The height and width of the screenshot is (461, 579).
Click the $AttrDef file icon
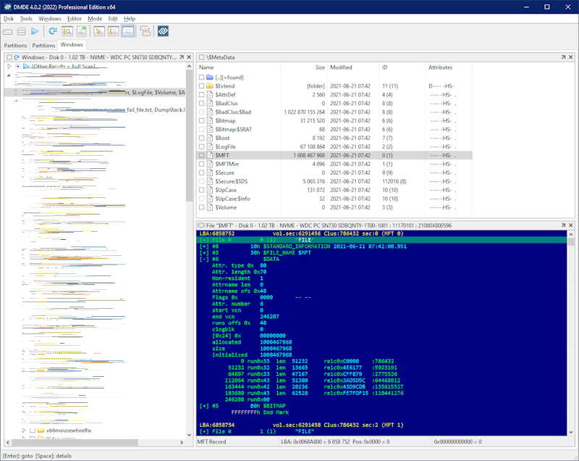pyautogui.click(x=209, y=95)
